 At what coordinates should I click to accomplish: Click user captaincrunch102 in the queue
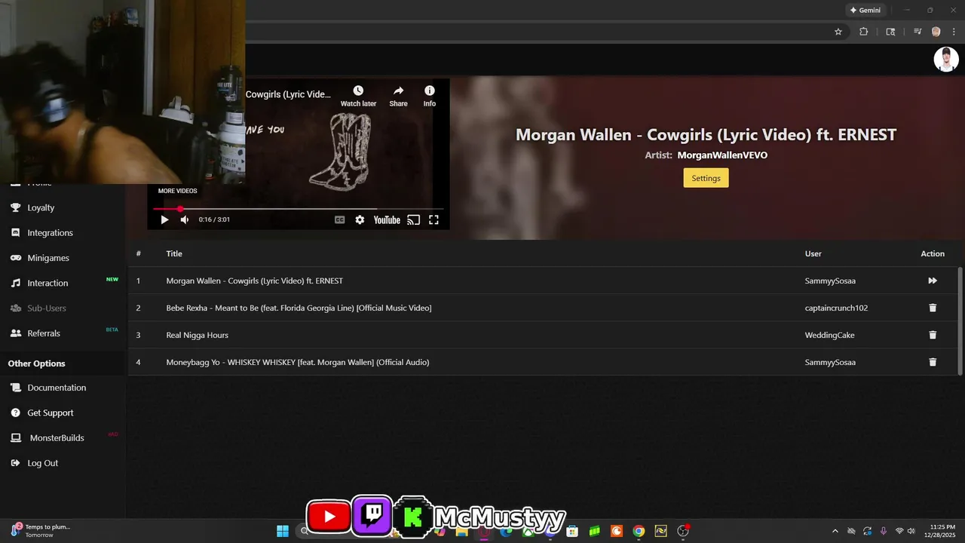click(836, 308)
